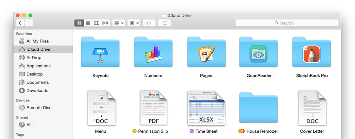Go back with the left arrow button
This screenshot has height=139, width=355.
(x=20, y=23)
